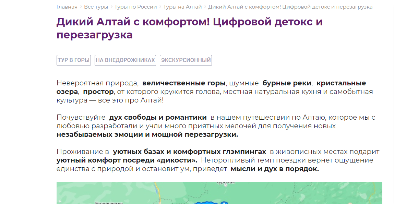Click the bold text дух свободы и романтики

158,118
